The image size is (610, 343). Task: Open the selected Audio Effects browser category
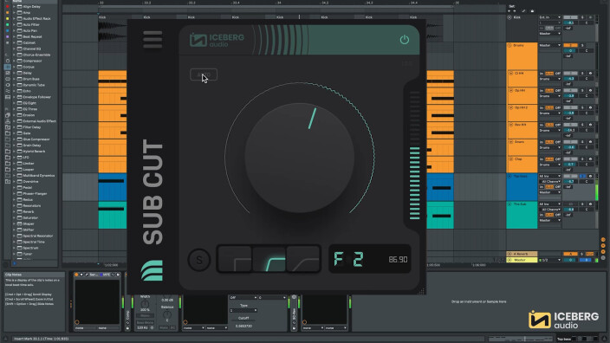point(8,67)
